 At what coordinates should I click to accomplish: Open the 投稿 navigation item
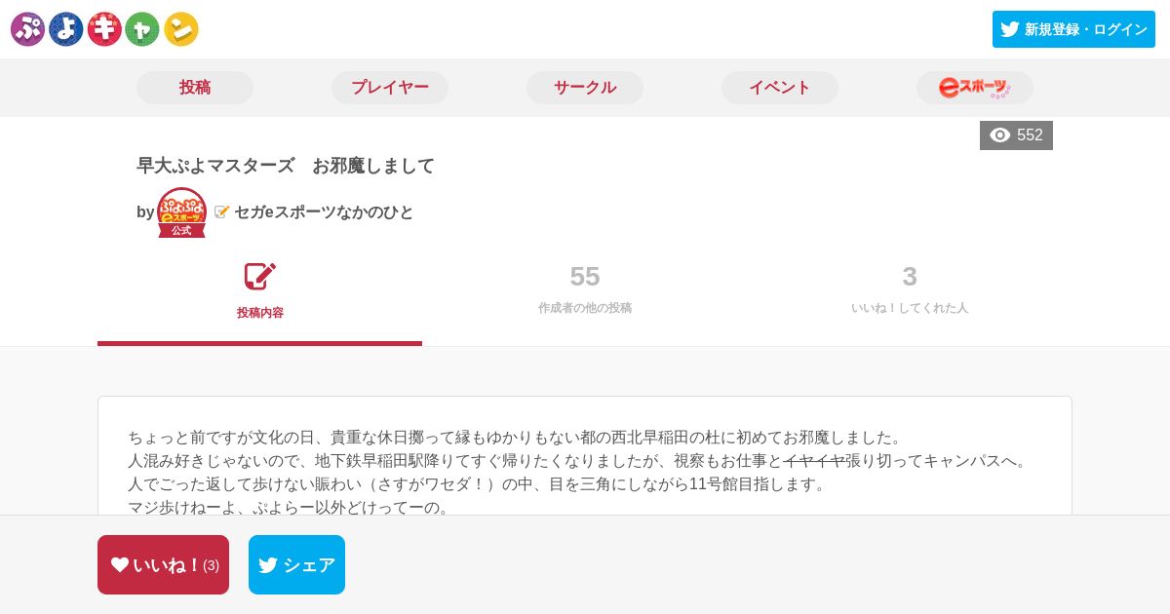(195, 88)
